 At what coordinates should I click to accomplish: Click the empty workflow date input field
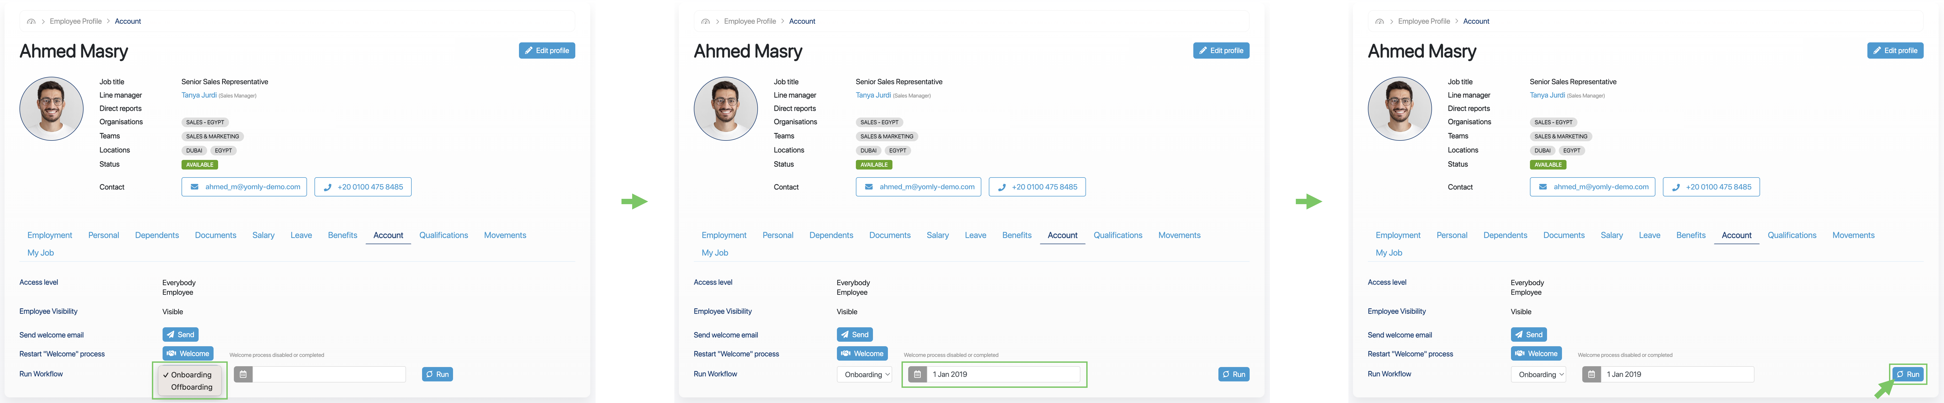[330, 374]
